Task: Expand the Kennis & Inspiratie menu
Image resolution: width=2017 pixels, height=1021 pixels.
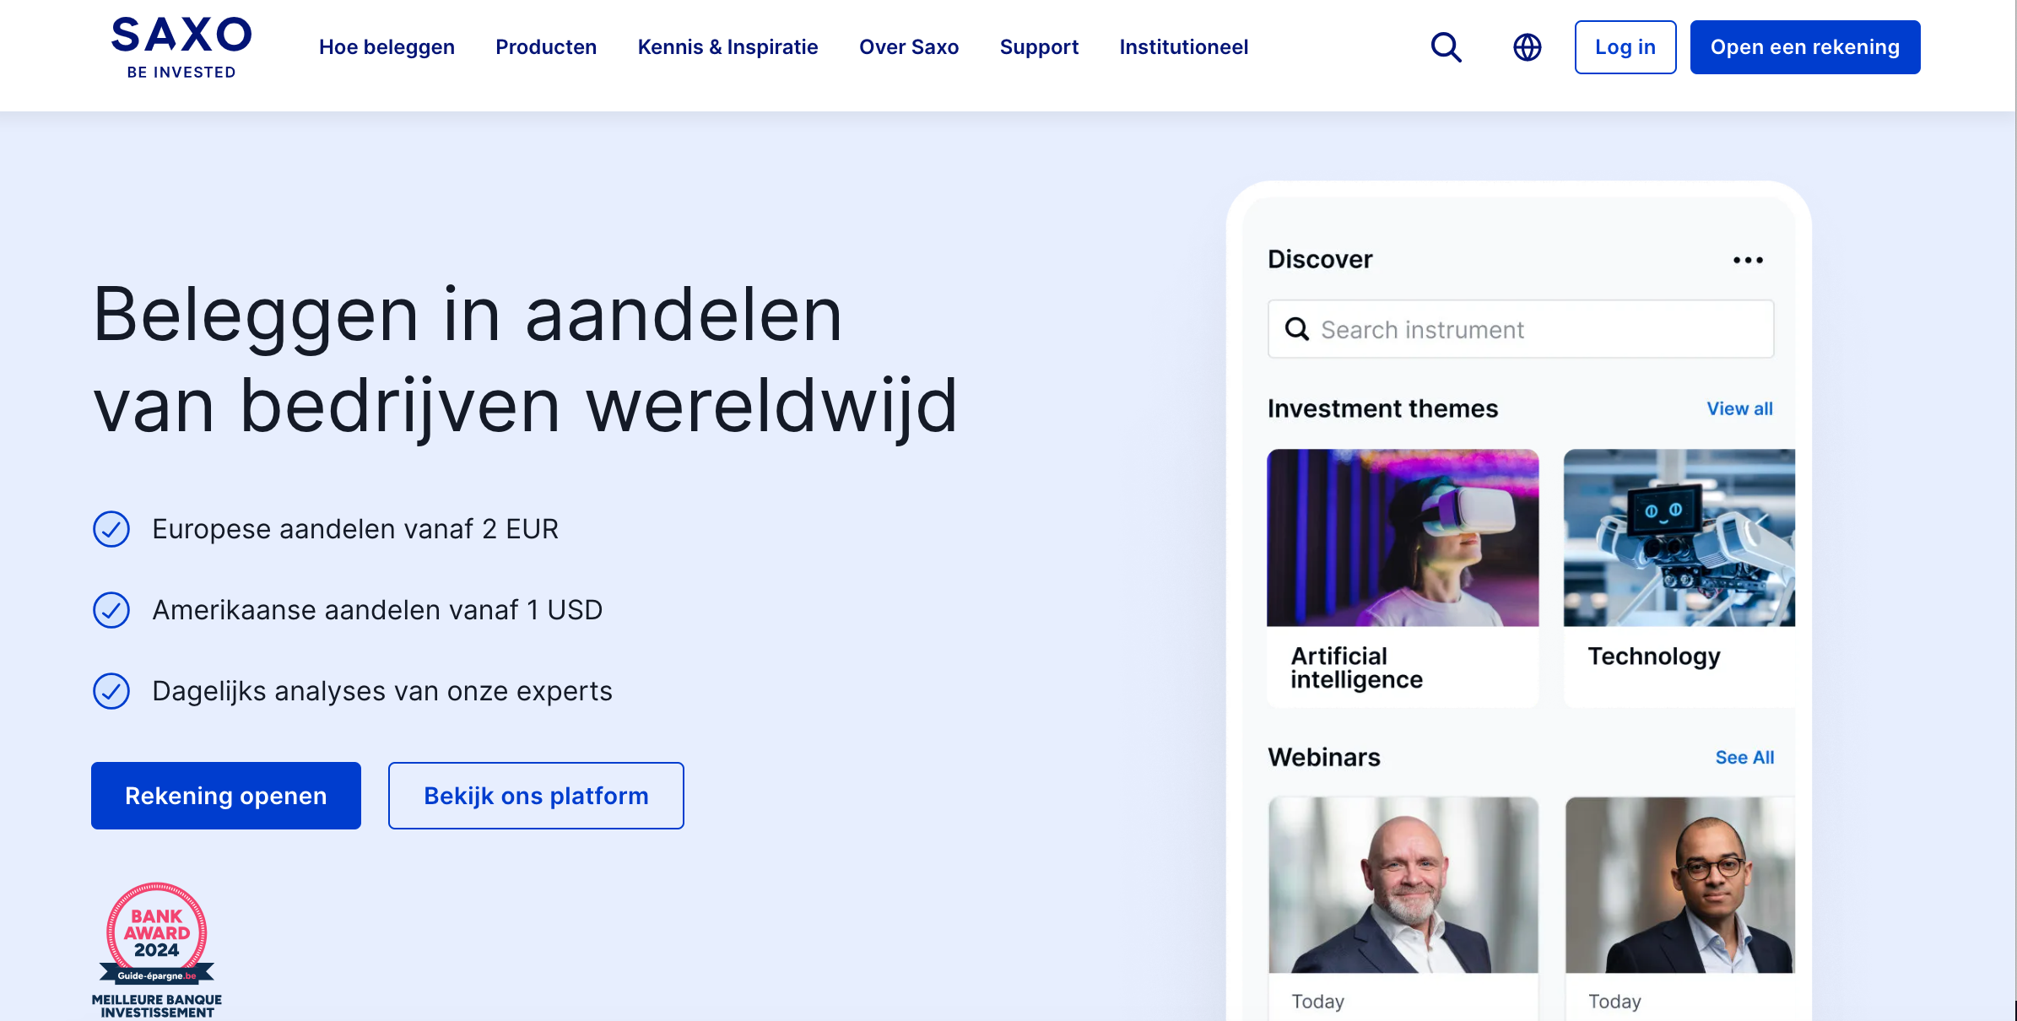Action: click(x=727, y=47)
